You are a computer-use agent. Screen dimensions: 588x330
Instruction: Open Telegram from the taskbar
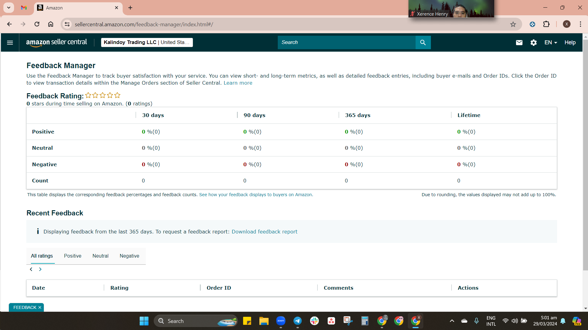coord(298,321)
